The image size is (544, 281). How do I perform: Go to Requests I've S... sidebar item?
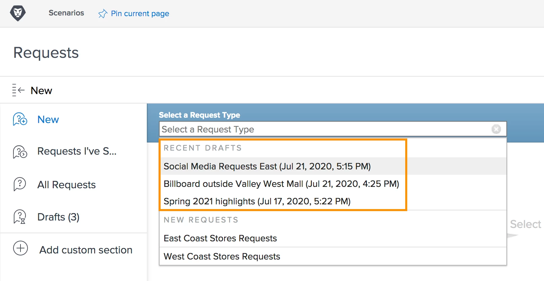click(x=77, y=152)
